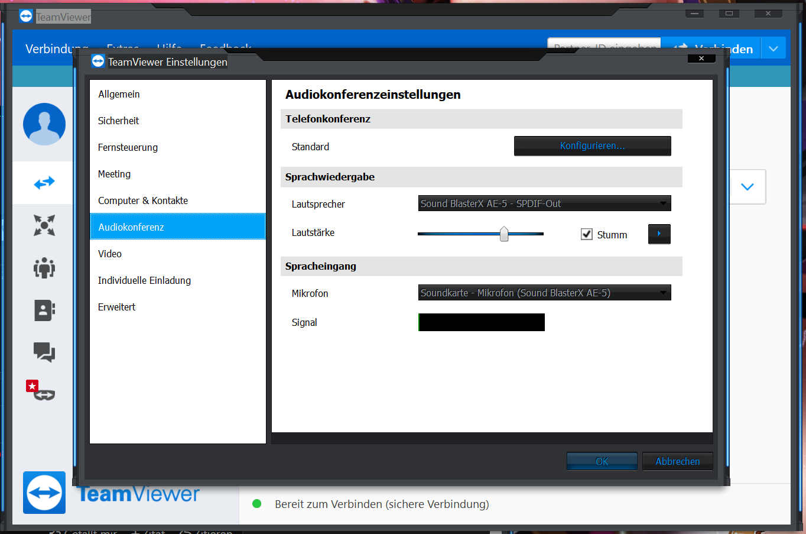
Task: Expand the Verbinden button dropdown arrow
Action: [773, 48]
